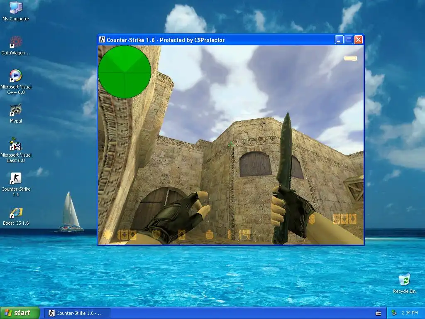The image size is (425, 319).
Task: Click the 2:34 PM system clock
Action: point(409,313)
